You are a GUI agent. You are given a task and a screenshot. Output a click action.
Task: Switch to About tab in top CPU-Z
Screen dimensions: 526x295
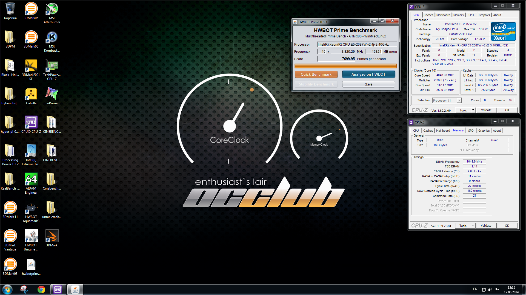coord(497,15)
